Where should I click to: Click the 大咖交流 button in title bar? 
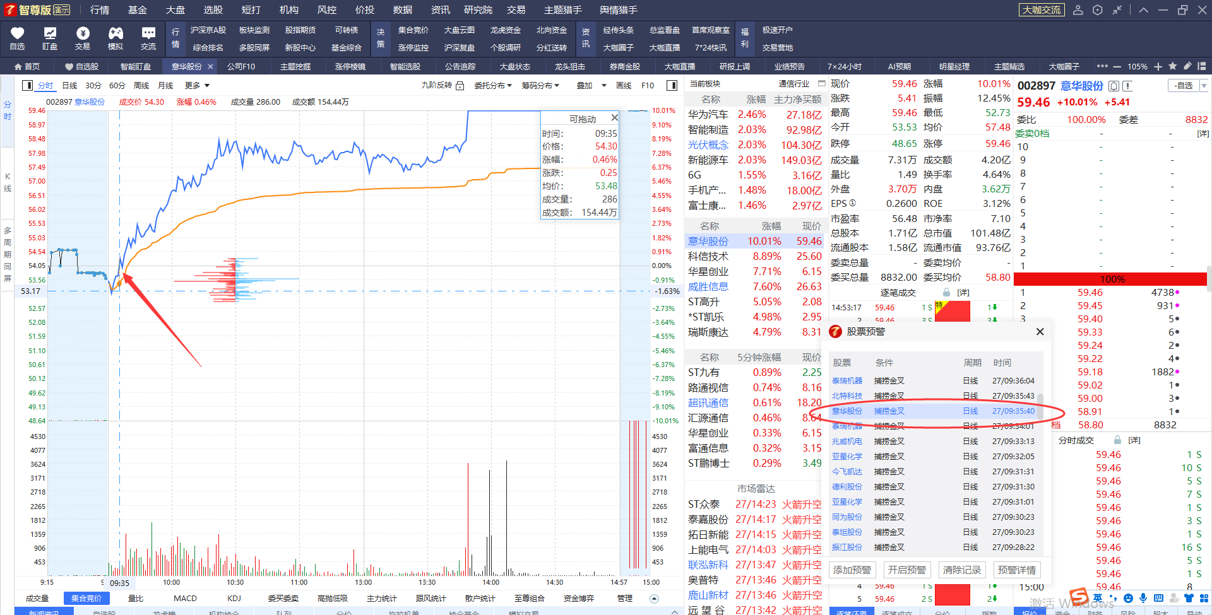click(x=1042, y=10)
